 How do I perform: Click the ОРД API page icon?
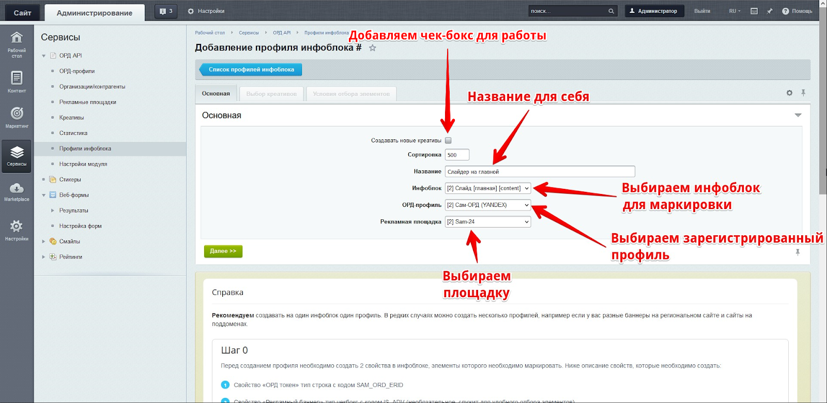point(53,55)
